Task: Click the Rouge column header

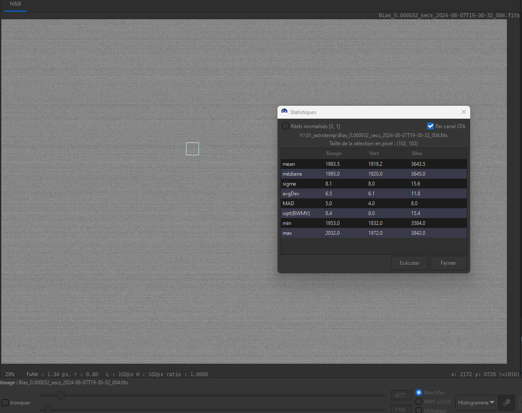Action: click(x=334, y=153)
